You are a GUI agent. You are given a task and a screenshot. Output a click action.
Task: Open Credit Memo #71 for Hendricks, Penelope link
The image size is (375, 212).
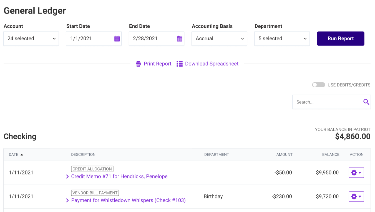119,176
